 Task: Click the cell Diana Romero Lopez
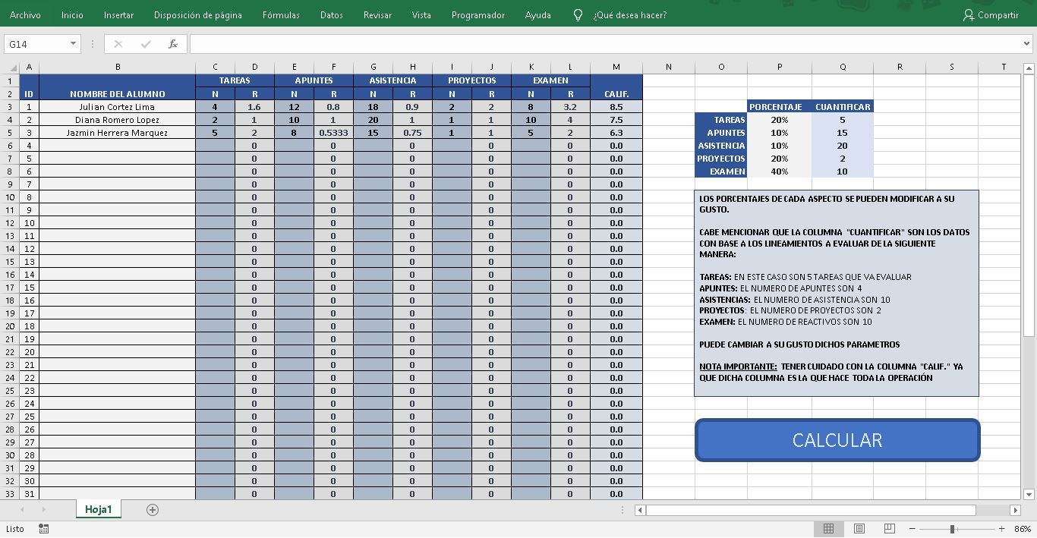tap(117, 120)
